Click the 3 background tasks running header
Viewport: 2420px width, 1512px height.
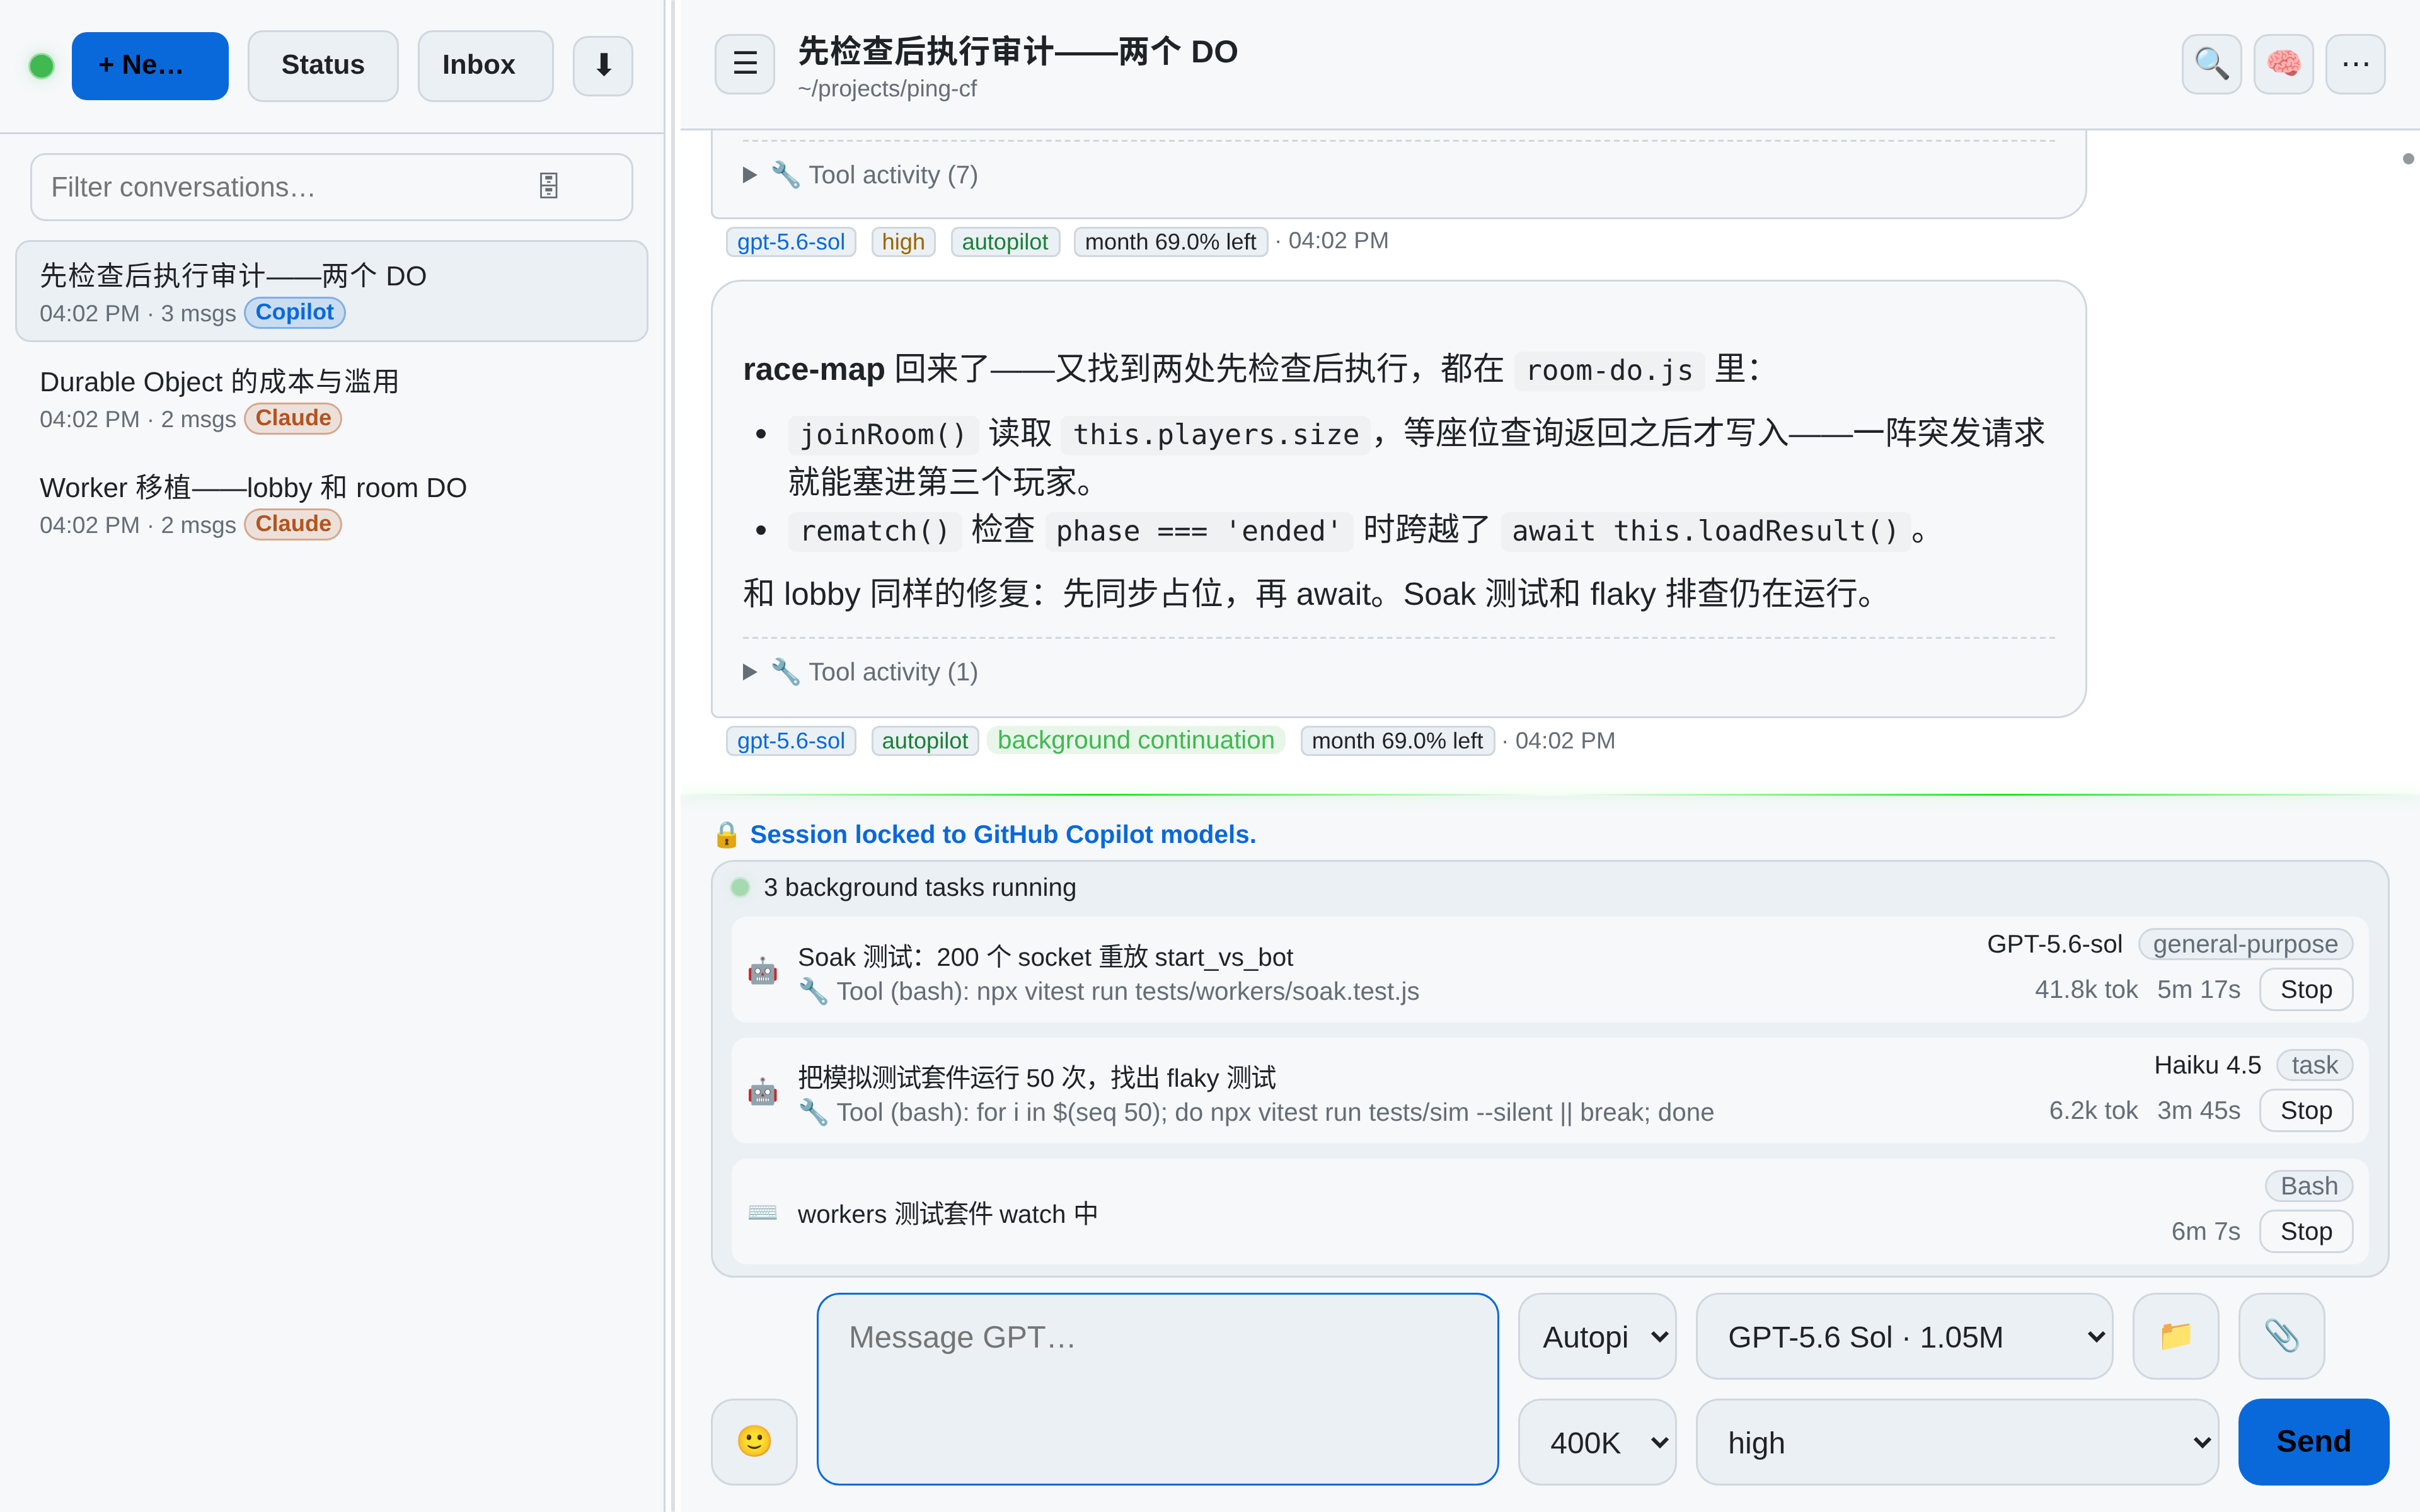[919, 887]
